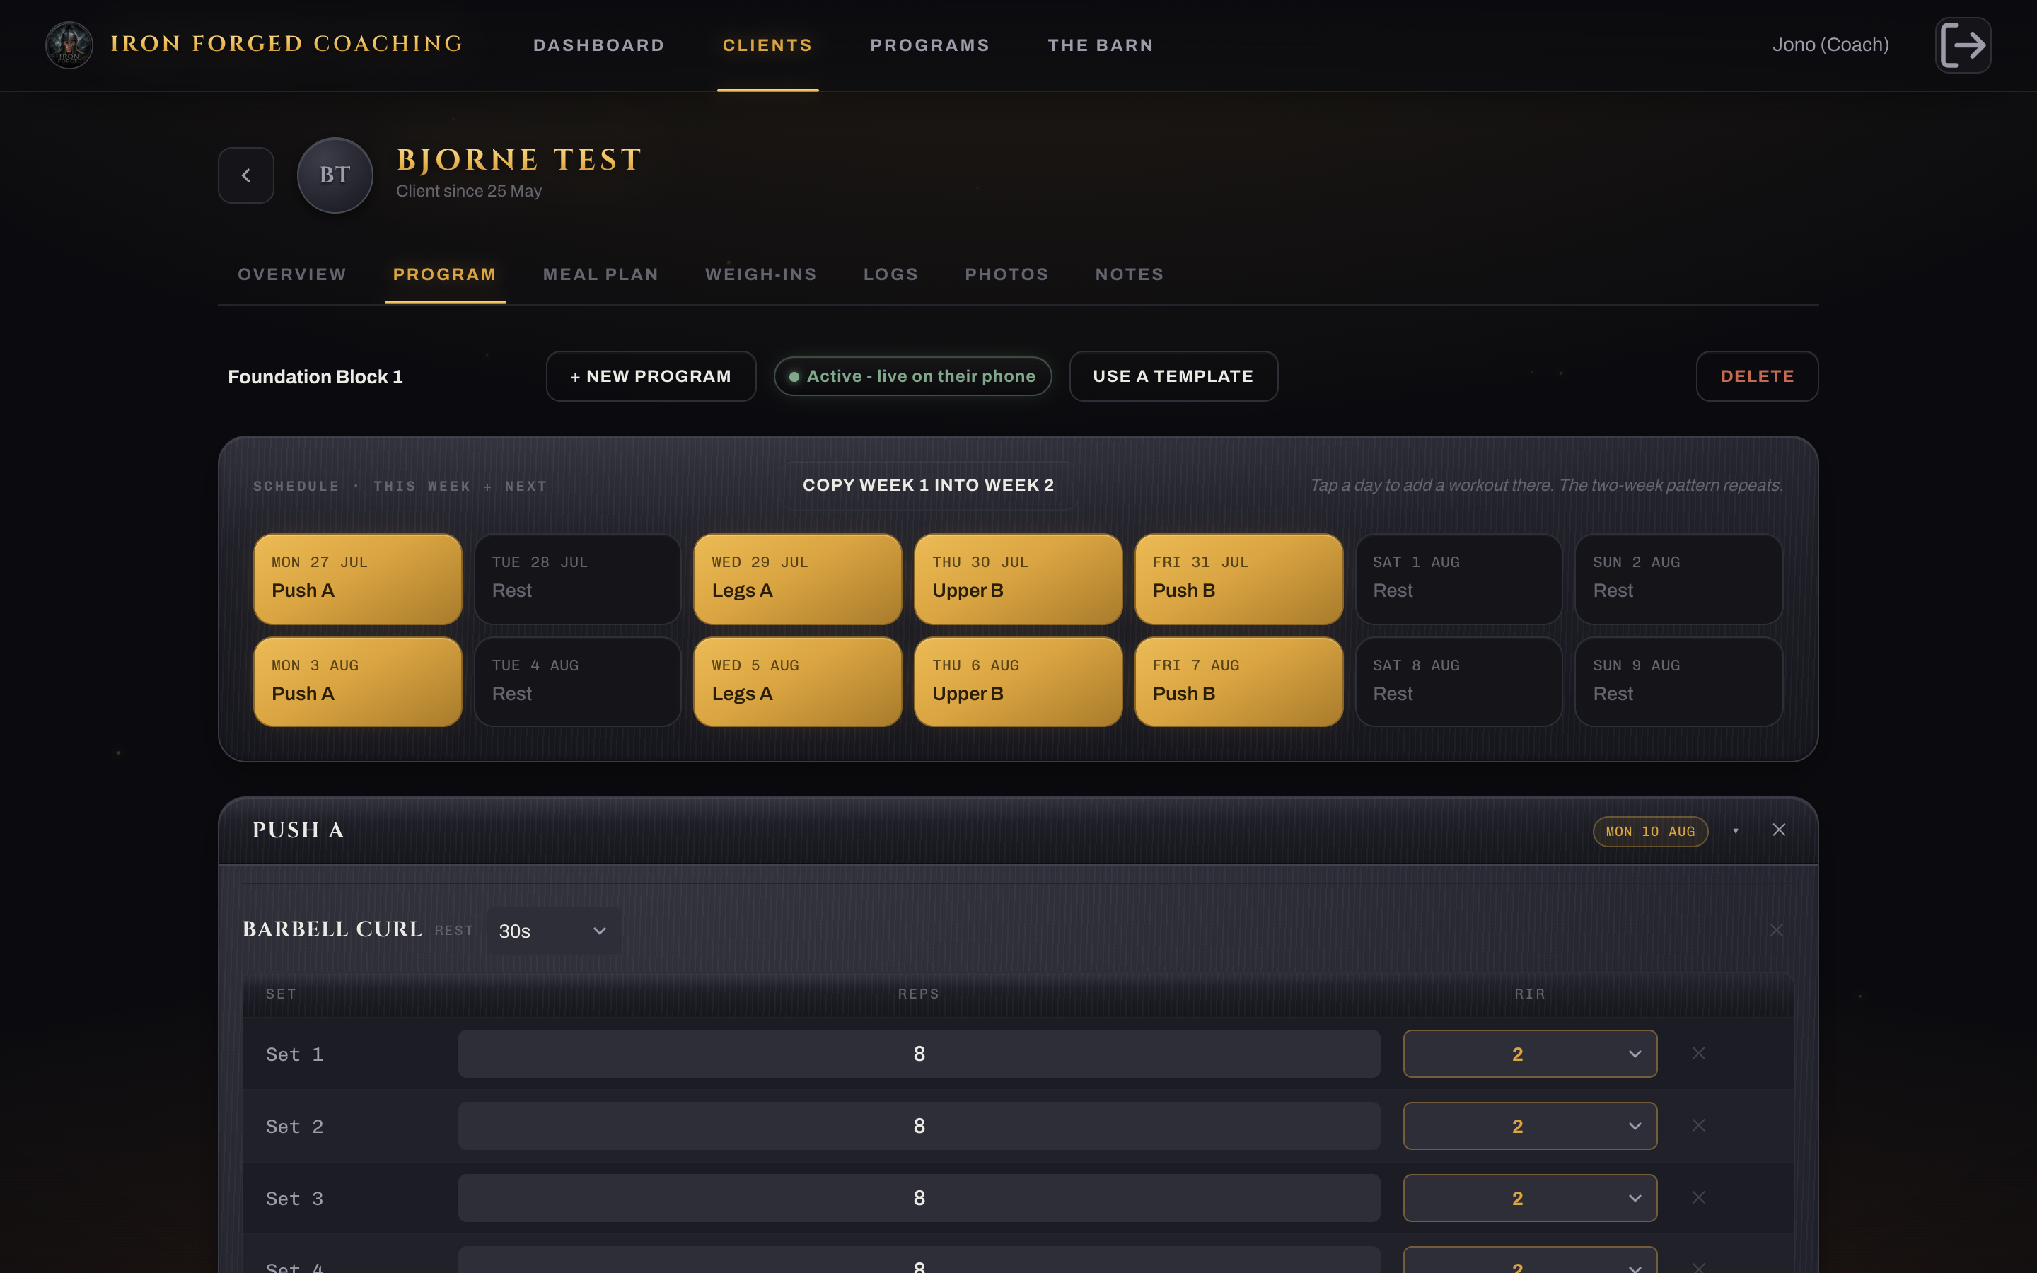The height and width of the screenshot is (1273, 2037).
Task: Switch to the Notes tab
Action: pos(1129,274)
